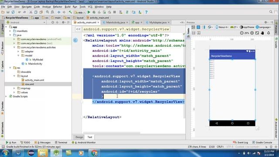279x157 pixels.
Task: Open the Nexus 4 device dropdown
Action: click(222, 27)
